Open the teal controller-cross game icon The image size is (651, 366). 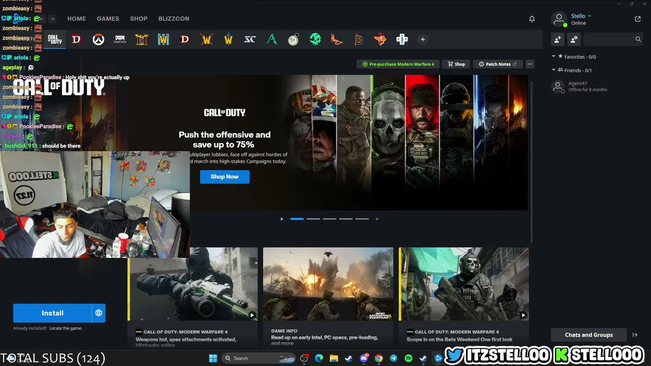402,39
